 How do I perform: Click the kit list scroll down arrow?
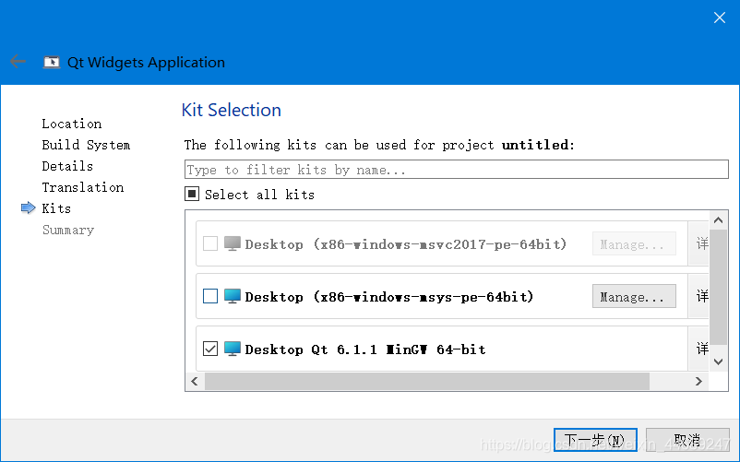click(x=718, y=361)
